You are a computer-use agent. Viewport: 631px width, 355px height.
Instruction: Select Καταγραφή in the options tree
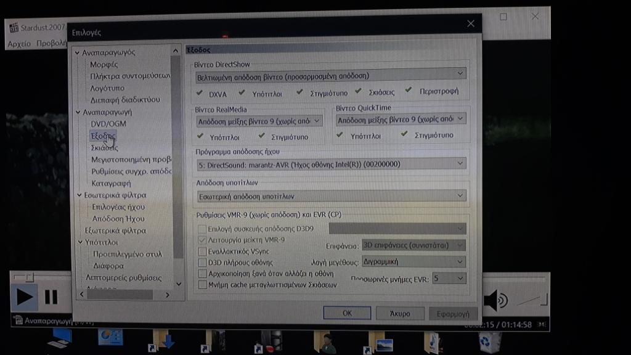click(x=111, y=184)
